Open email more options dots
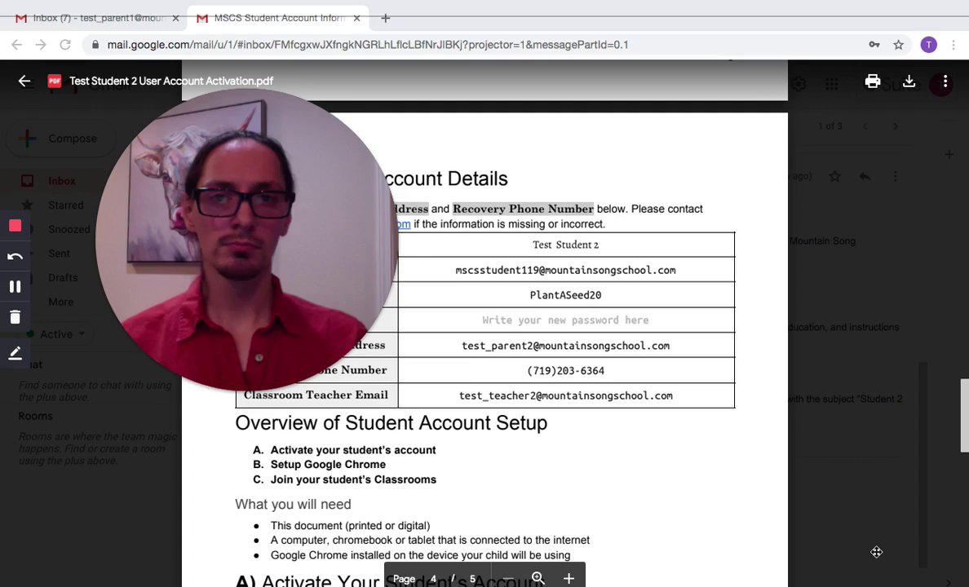Image resolution: width=969 pixels, height=587 pixels. [895, 177]
